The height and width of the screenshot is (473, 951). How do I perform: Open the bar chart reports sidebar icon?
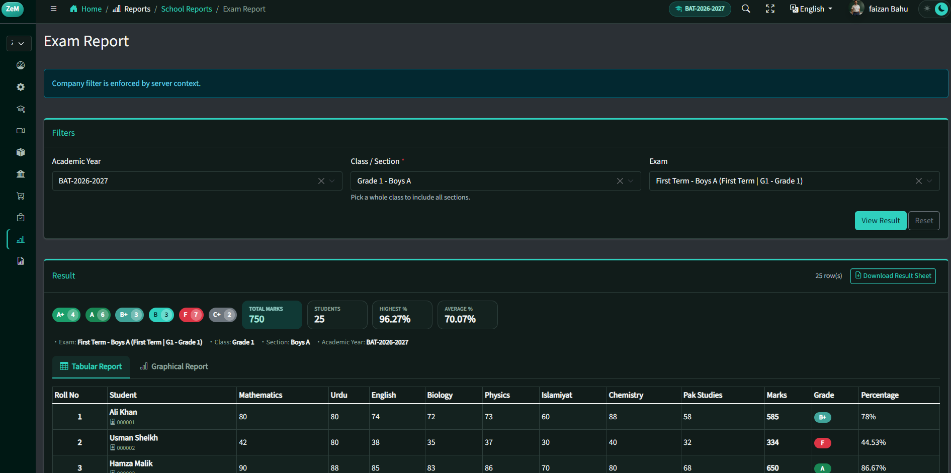pyautogui.click(x=21, y=239)
